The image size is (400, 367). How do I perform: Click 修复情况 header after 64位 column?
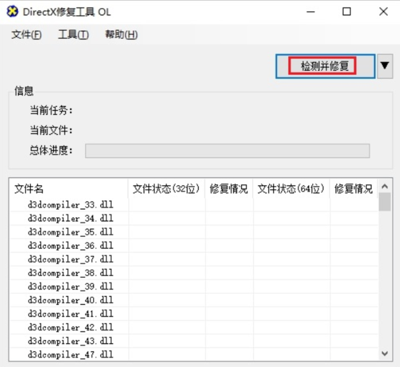[354, 189]
